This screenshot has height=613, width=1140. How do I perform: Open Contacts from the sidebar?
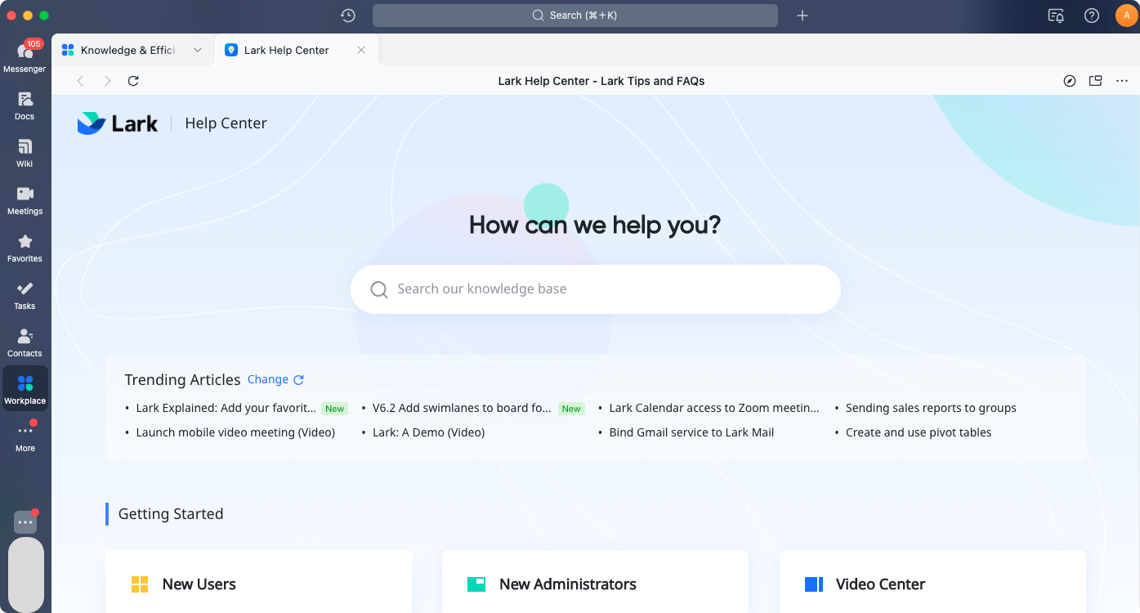coord(25,342)
